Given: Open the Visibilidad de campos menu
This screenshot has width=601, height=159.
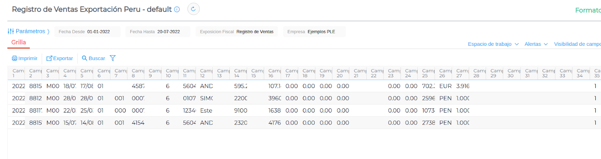Looking at the screenshot, I should point(577,44).
